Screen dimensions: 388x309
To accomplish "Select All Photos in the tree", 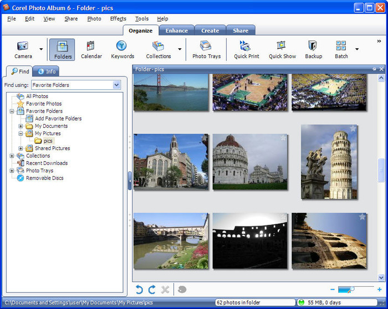I will pyautogui.click(x=37, y=96).
